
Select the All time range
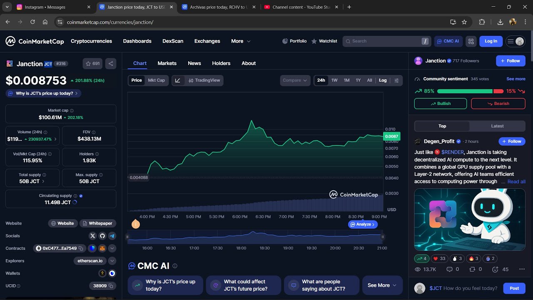(x=369, y=80)
